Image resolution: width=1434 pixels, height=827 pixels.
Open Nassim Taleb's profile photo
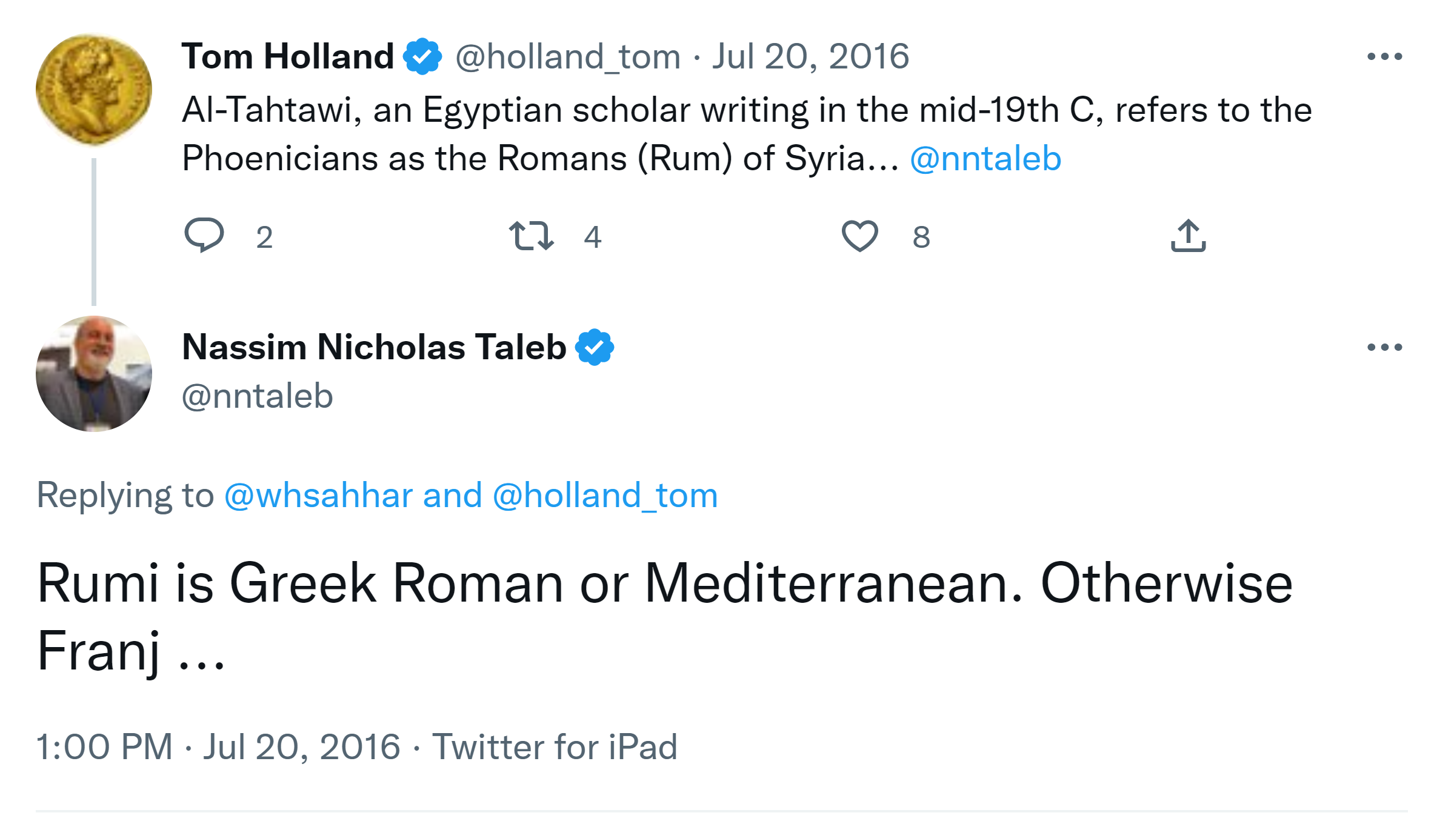click(x=94, y=373)
